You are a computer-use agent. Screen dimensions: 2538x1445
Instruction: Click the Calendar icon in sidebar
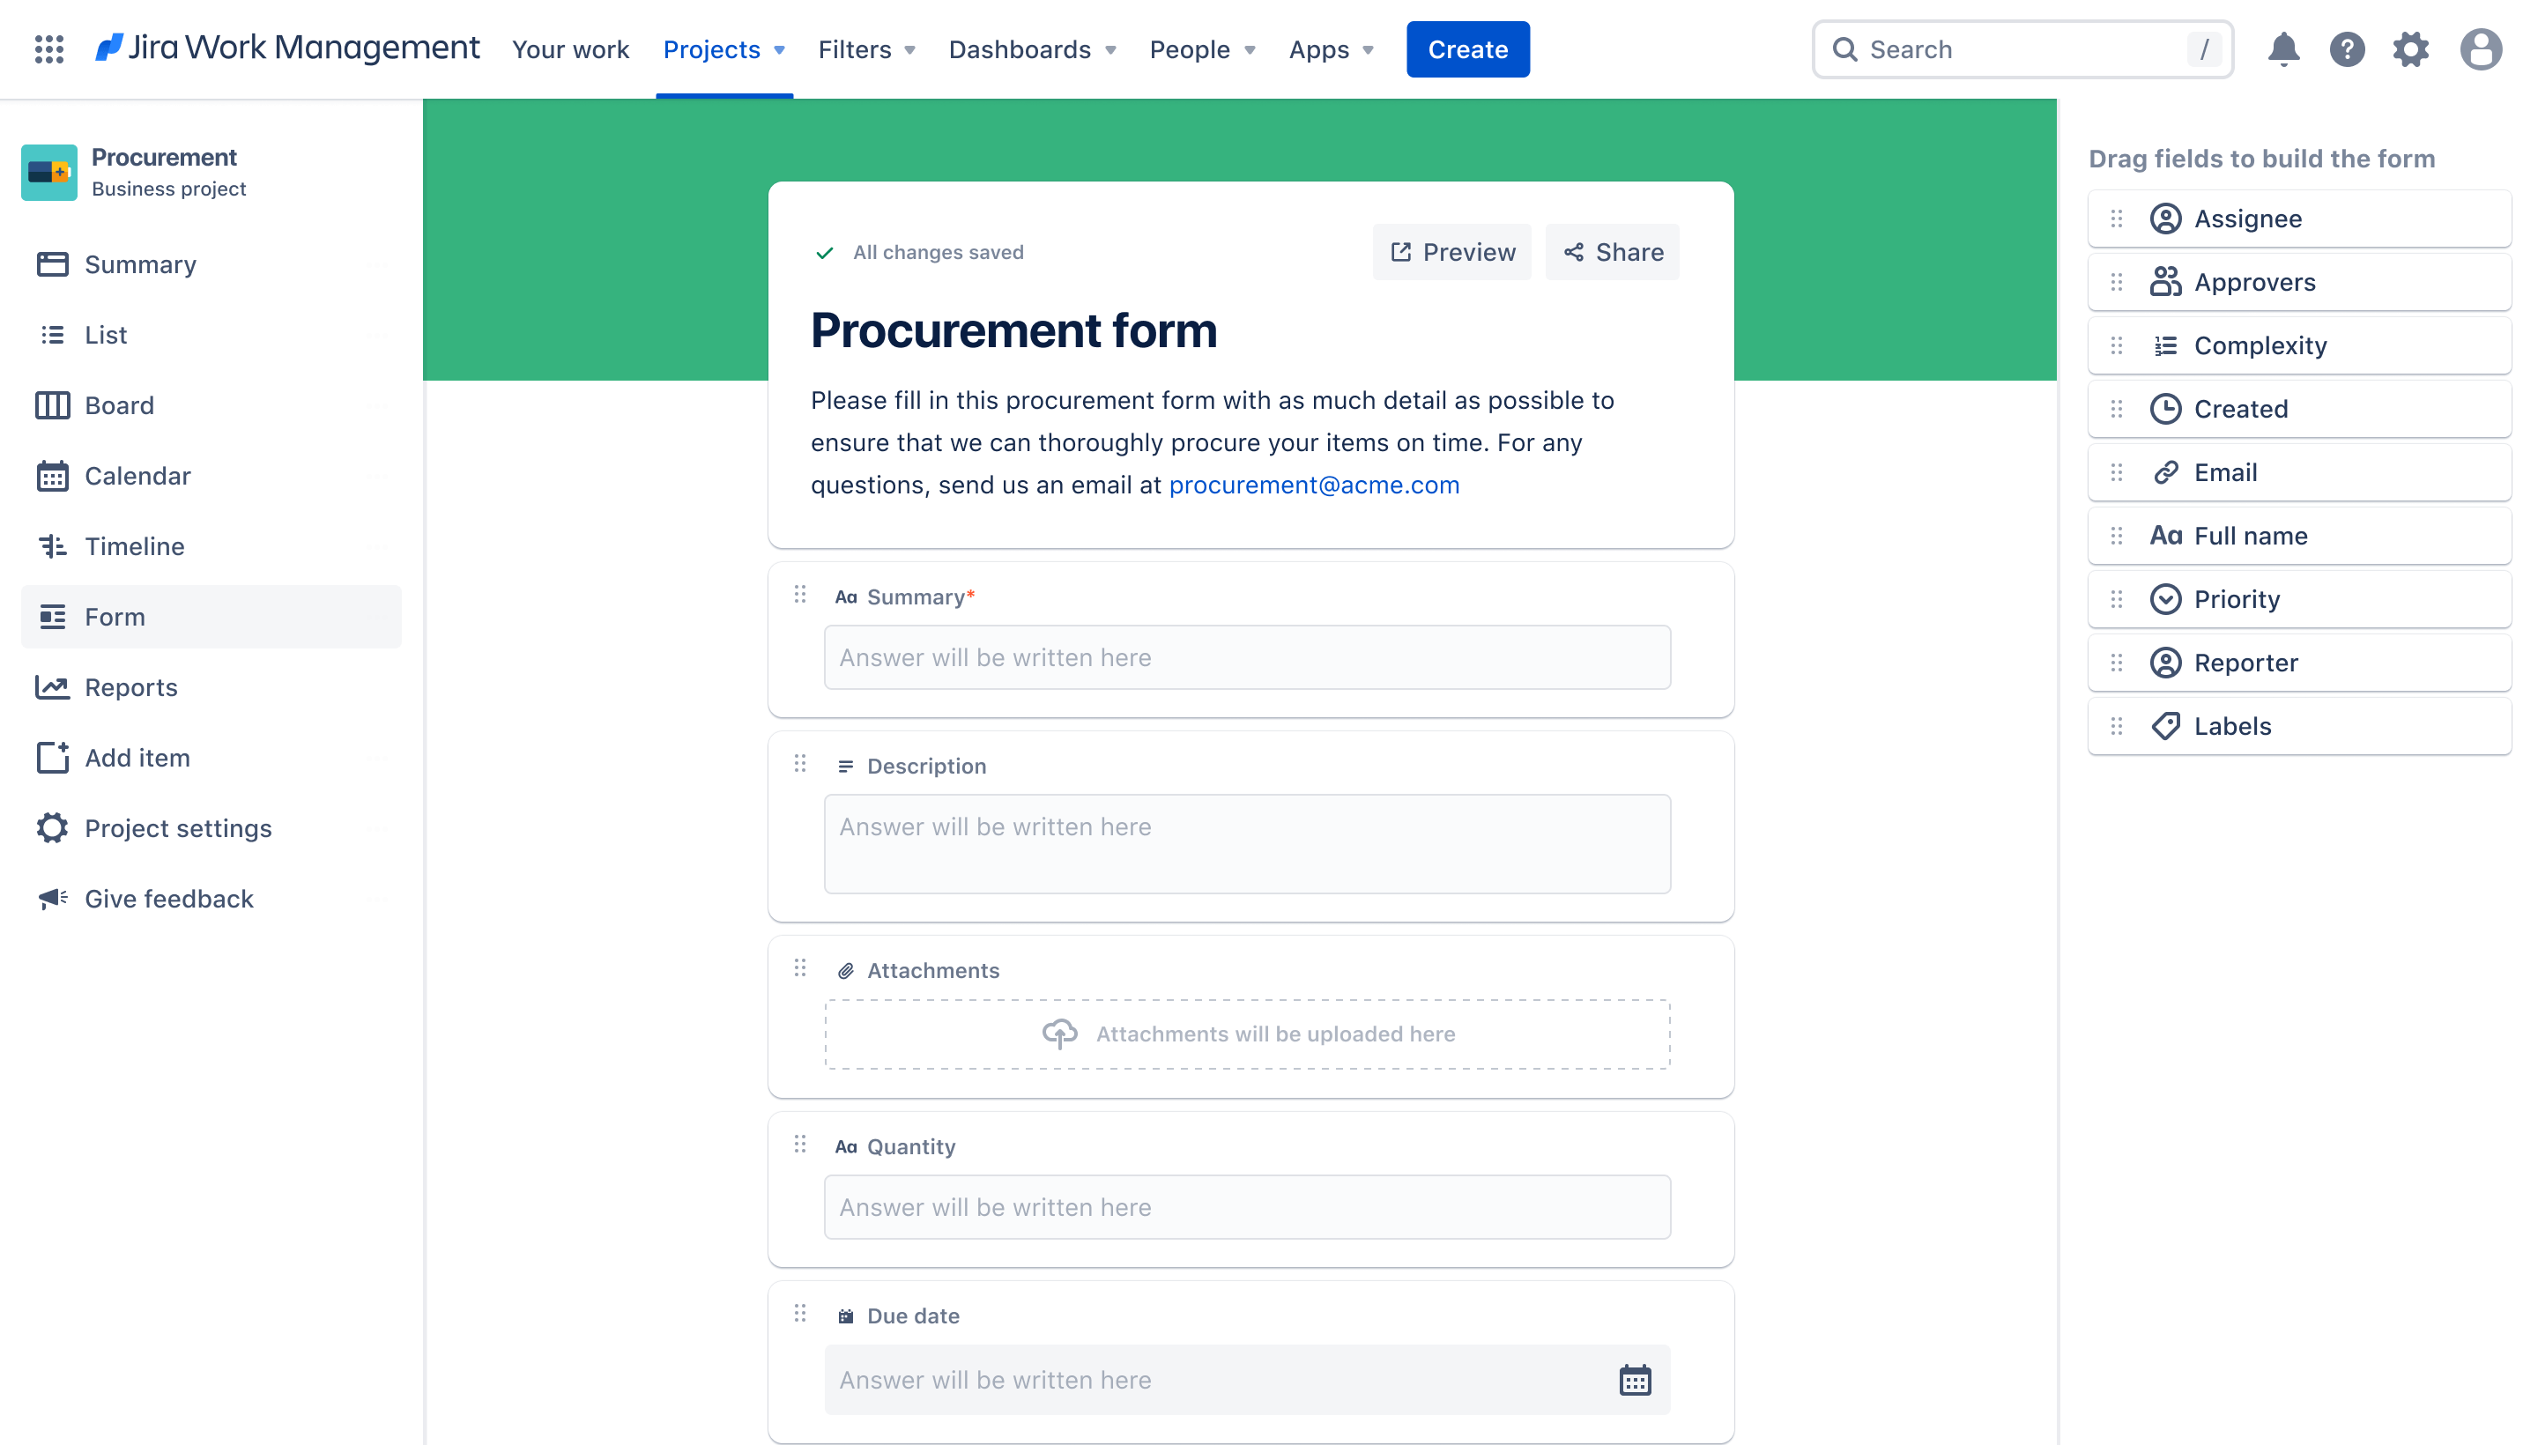coord(52,476)
